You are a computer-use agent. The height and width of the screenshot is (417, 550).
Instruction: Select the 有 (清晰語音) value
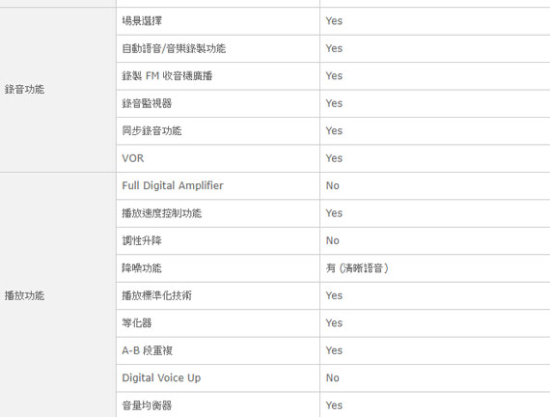[x=357, y=268]
